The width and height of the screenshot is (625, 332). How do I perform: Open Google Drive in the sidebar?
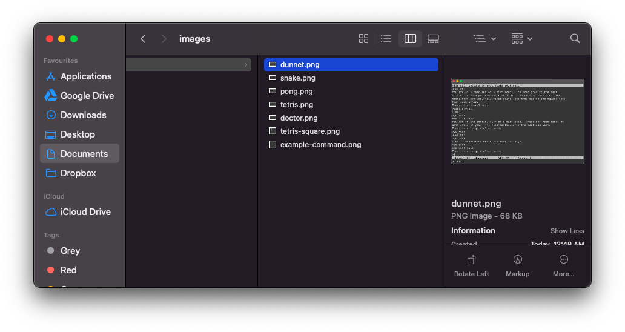tap(87, 96)
